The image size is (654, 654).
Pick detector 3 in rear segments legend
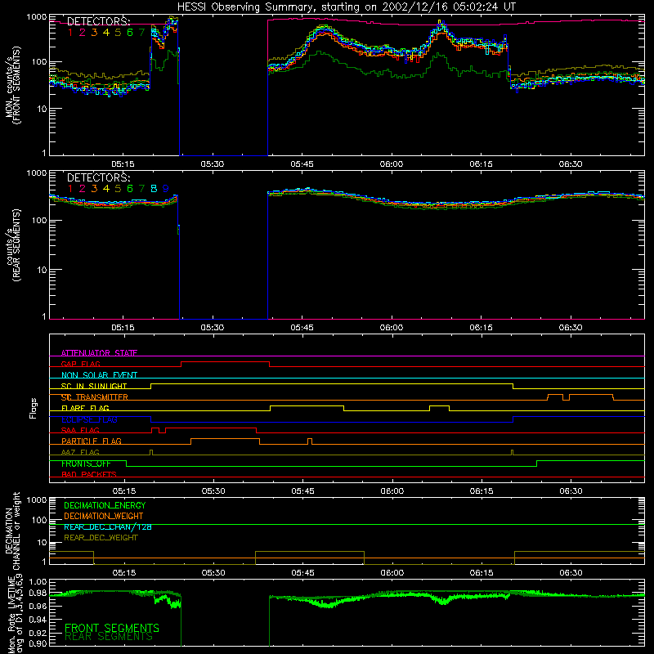94,189
